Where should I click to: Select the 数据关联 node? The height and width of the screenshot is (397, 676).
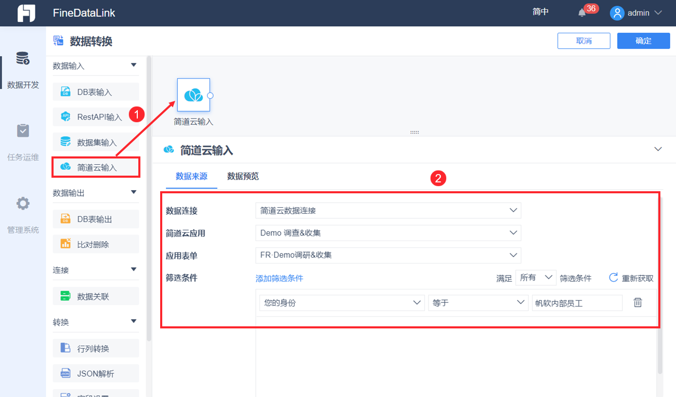coord(96,296)
